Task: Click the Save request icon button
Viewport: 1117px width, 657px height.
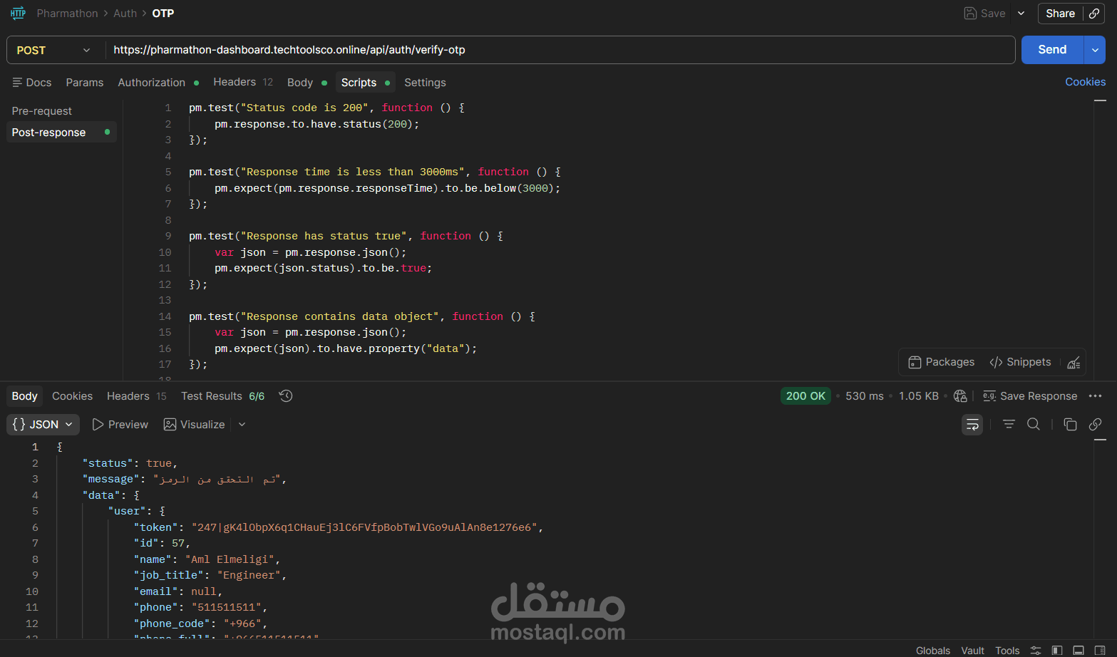Action: pyautogui.click(x=984, y=14)
